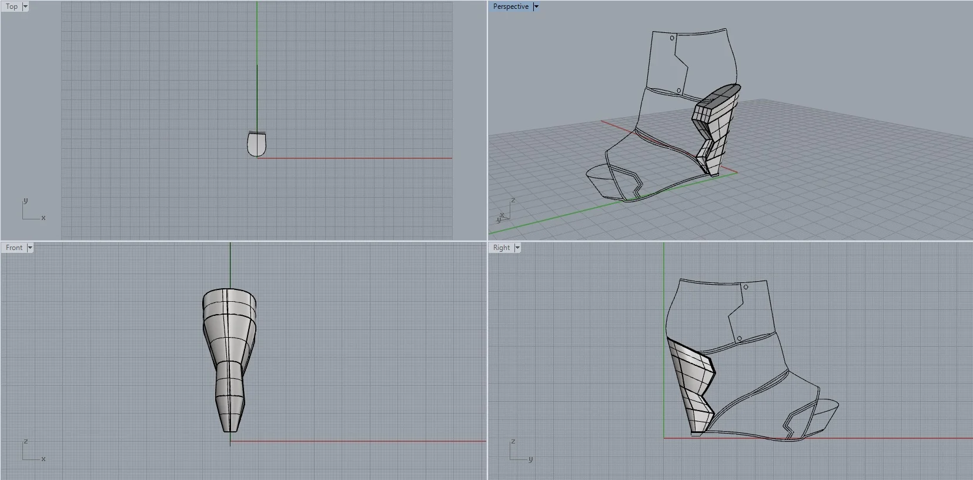Activate the Front viewport title label
973x480 pixels.
(14, 248)
